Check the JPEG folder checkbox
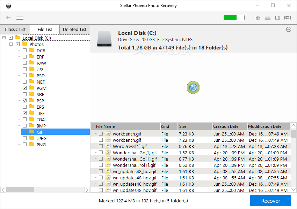297x209 pixels. (24, 138)
